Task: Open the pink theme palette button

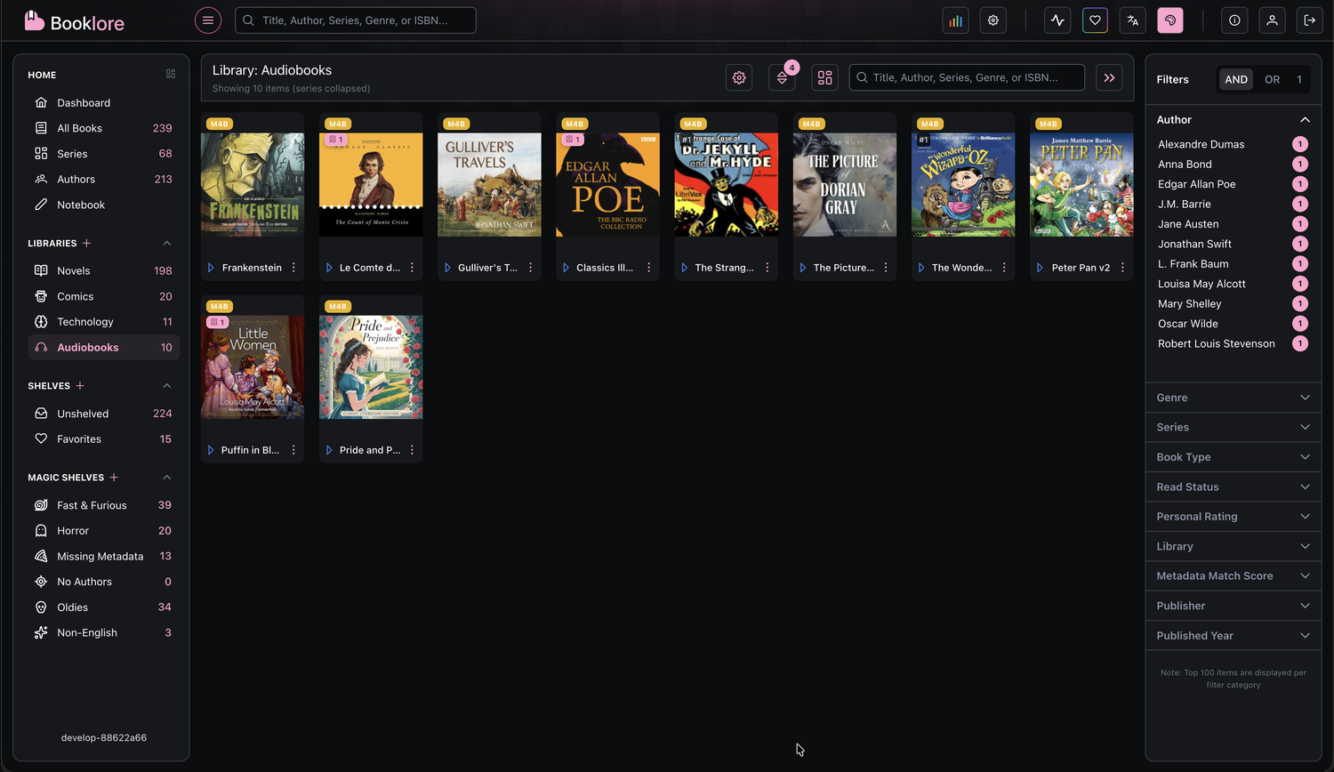Action: [x=1170, y=20]
